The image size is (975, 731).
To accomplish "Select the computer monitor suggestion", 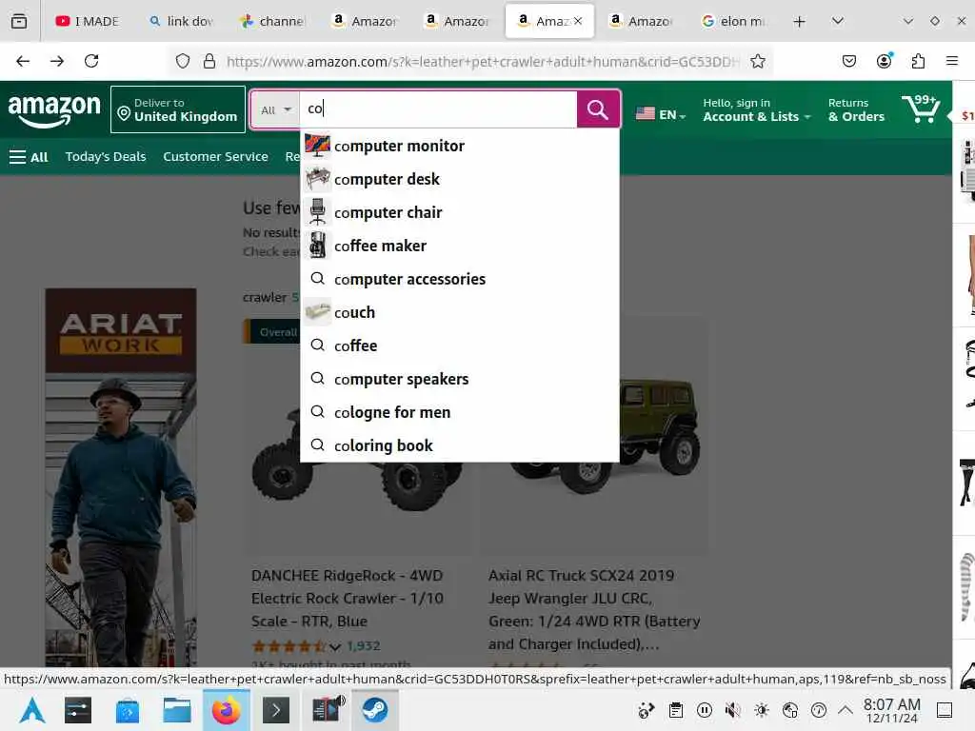I will click(x=460, y=146).
